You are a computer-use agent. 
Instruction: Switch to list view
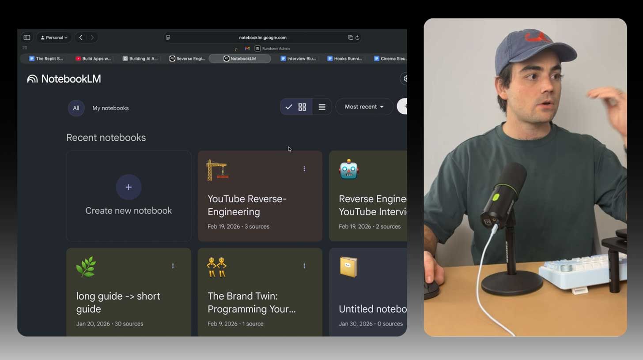coord(322,107)
